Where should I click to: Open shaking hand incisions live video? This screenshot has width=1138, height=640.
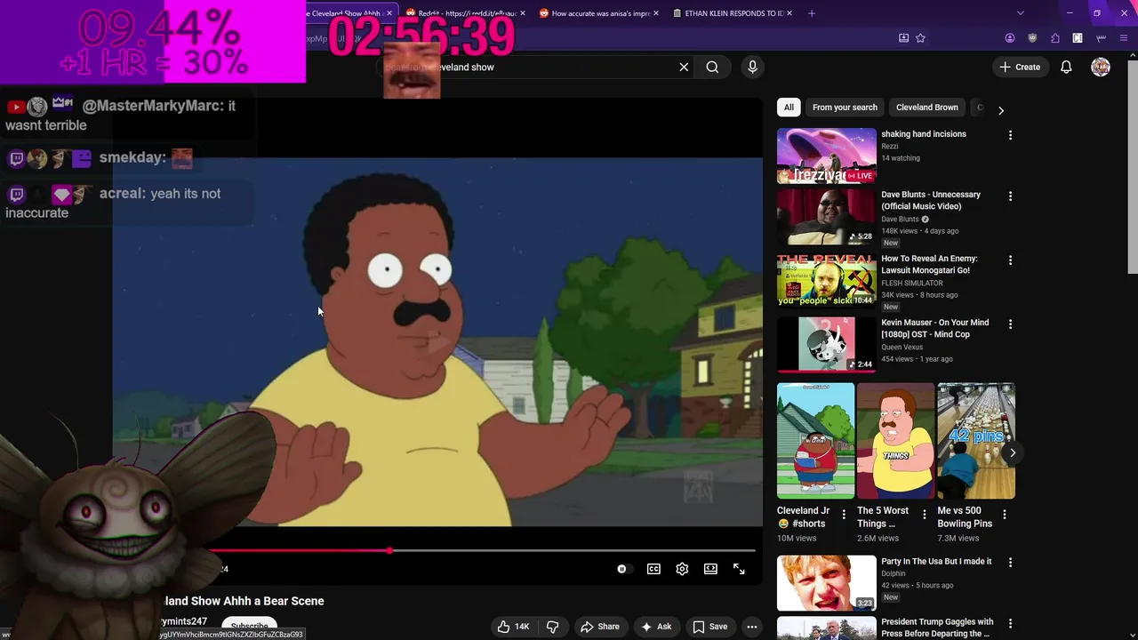[827, 156]
